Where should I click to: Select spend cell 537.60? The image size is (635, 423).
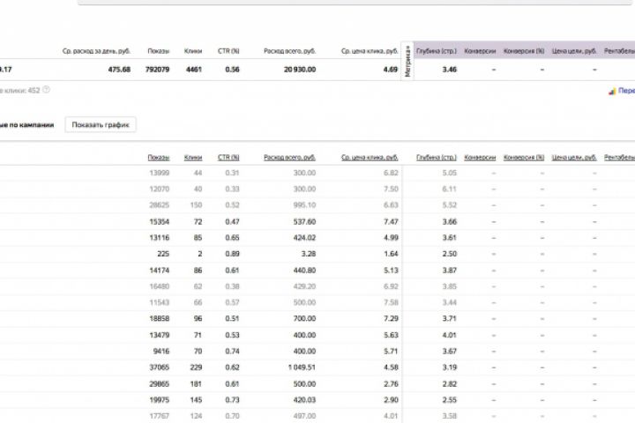[x=304, y=222]
